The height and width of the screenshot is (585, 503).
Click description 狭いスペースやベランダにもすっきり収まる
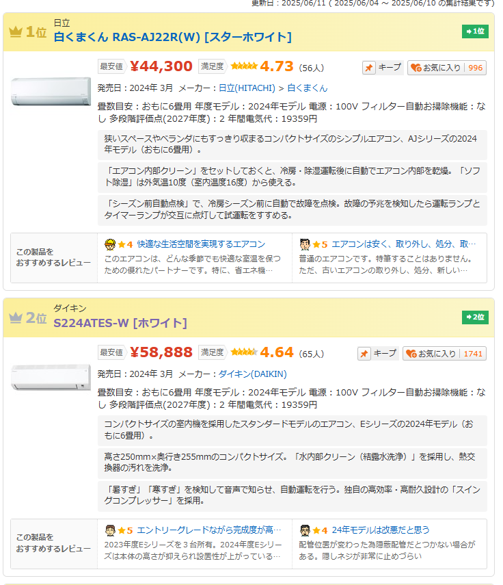[292, 145]
